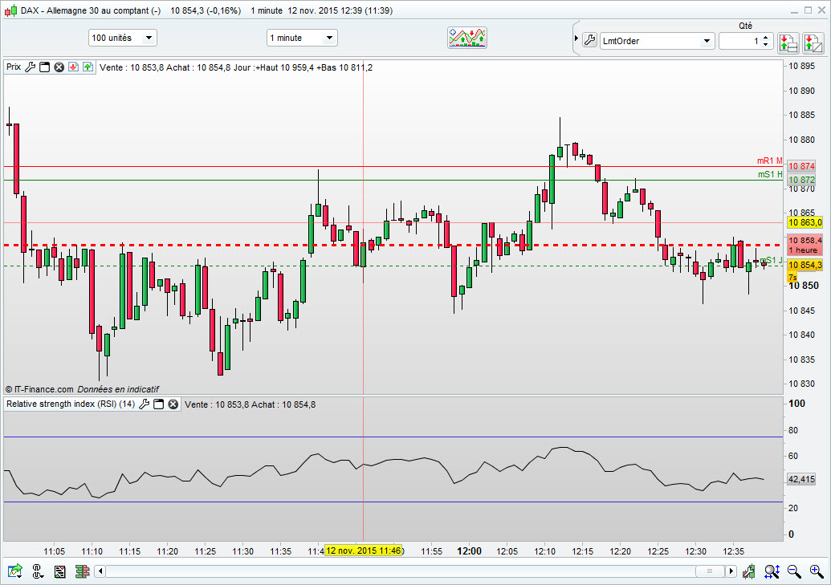The width and height of the screenshot is (831, 585).
Task: Click the yellow 10 854,3 current price label
Action: tap(805, 265)
